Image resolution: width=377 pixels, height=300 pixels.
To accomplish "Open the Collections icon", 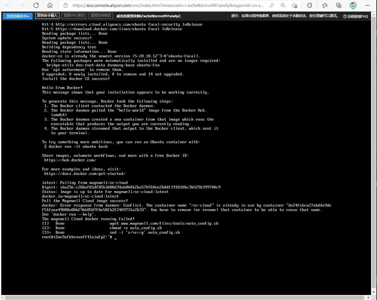I will pos(339,5).
